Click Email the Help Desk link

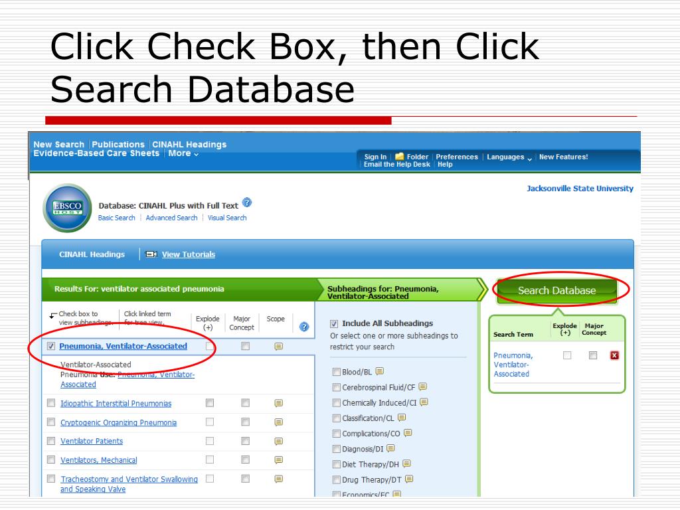click(397, 165)
